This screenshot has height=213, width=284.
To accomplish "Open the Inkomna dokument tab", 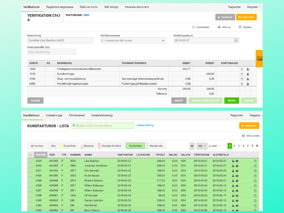I will (x=137, y=7).
